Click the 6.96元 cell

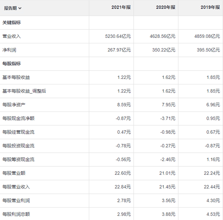pyautogui.click(x=213, y=105)
